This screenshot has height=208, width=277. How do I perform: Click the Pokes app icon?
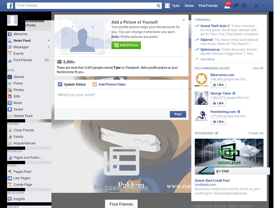[10, 83]
